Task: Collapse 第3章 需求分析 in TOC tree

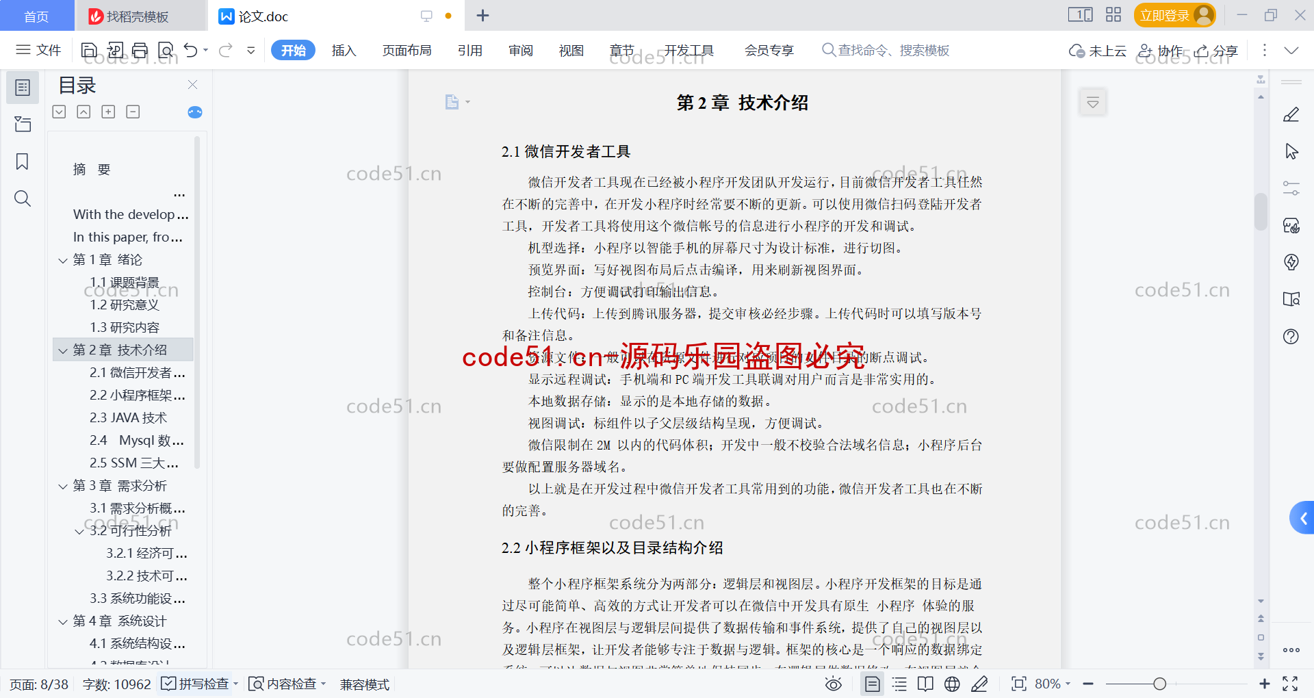Action: (x=63, y=486)
